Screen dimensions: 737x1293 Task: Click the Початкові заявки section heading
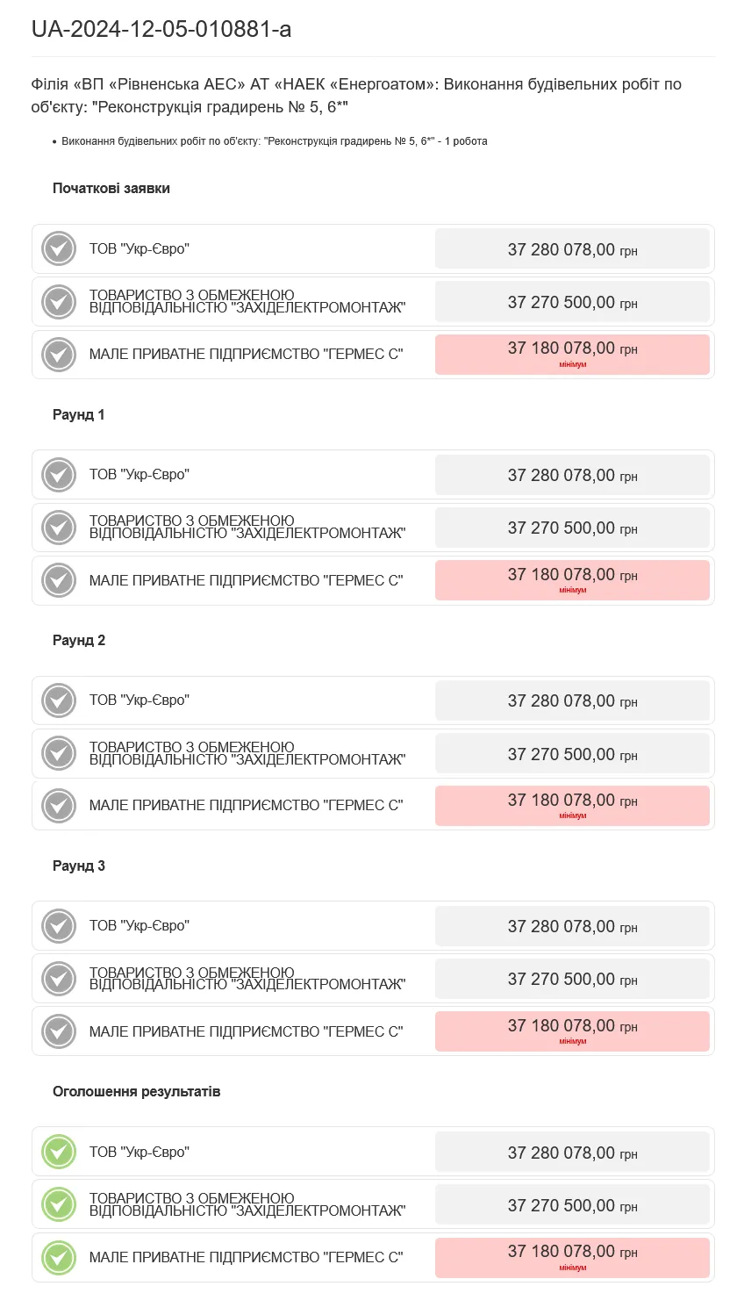[111, 189]
